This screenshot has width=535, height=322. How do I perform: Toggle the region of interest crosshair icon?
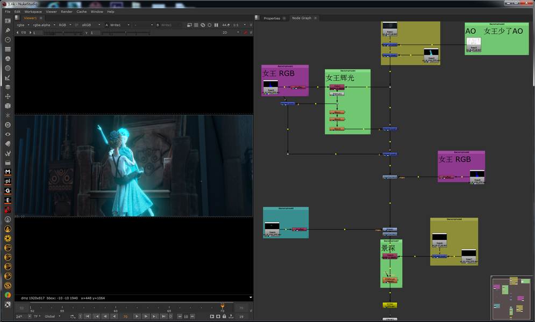(210, 25)
